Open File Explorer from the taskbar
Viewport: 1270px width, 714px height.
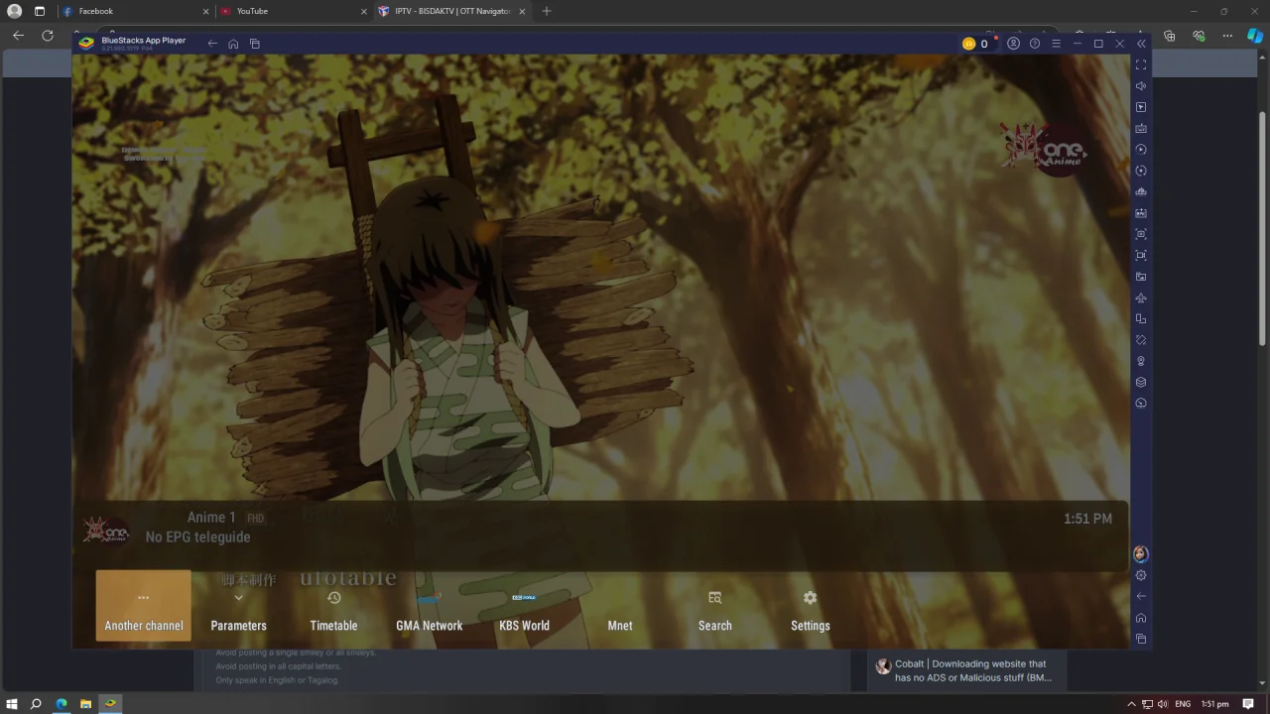[85, 704]
